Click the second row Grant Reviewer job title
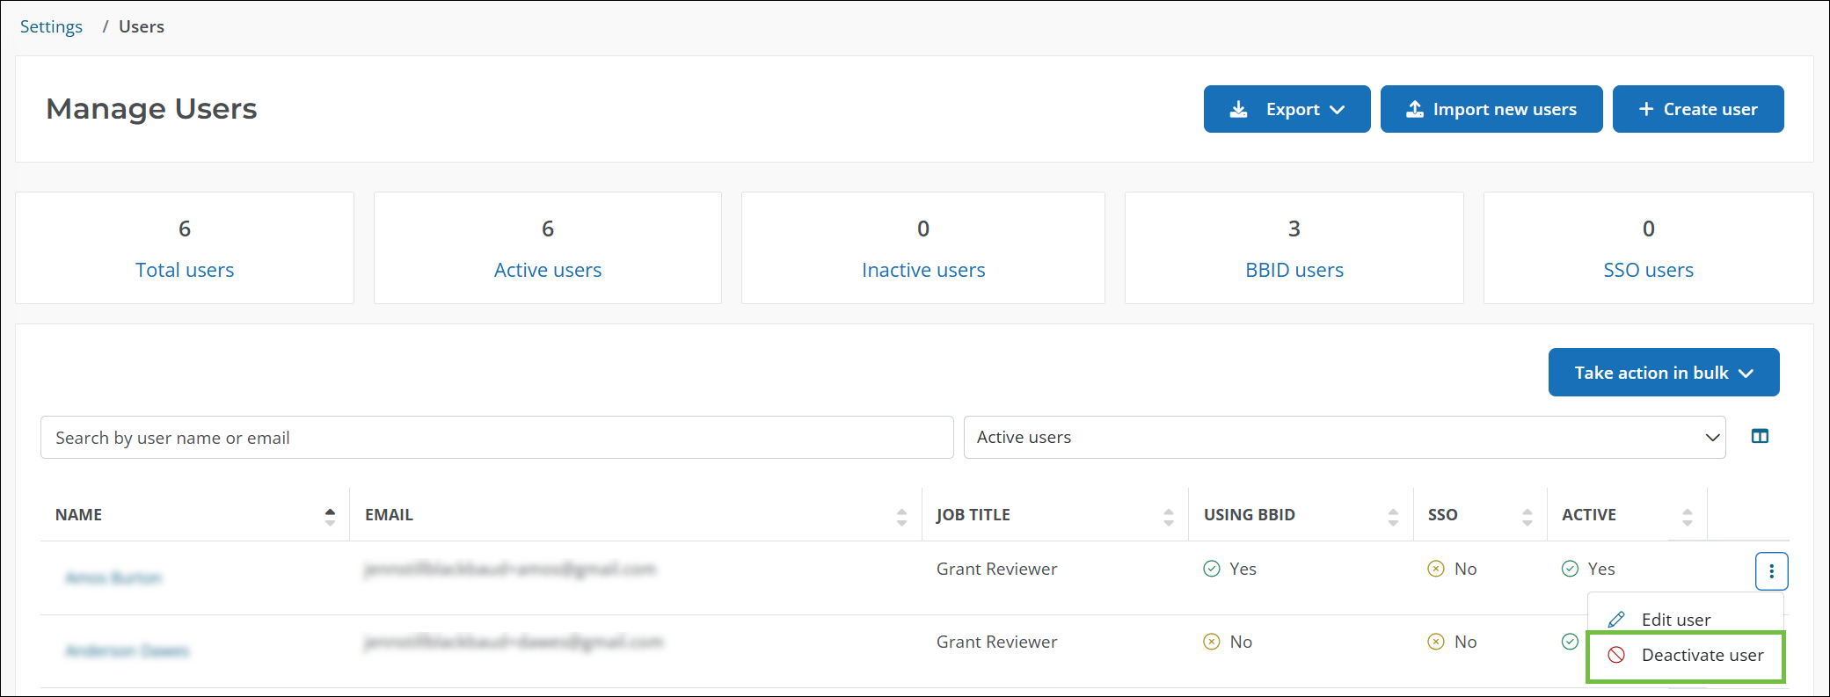1830x697 pixels. tap(996, 643)
